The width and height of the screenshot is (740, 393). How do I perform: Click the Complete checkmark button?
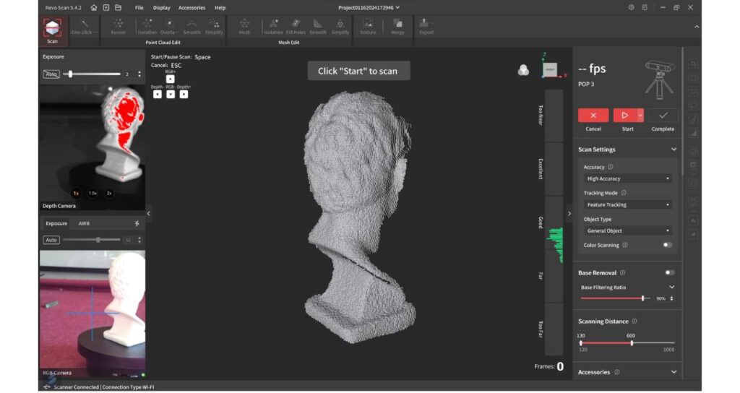663,116
